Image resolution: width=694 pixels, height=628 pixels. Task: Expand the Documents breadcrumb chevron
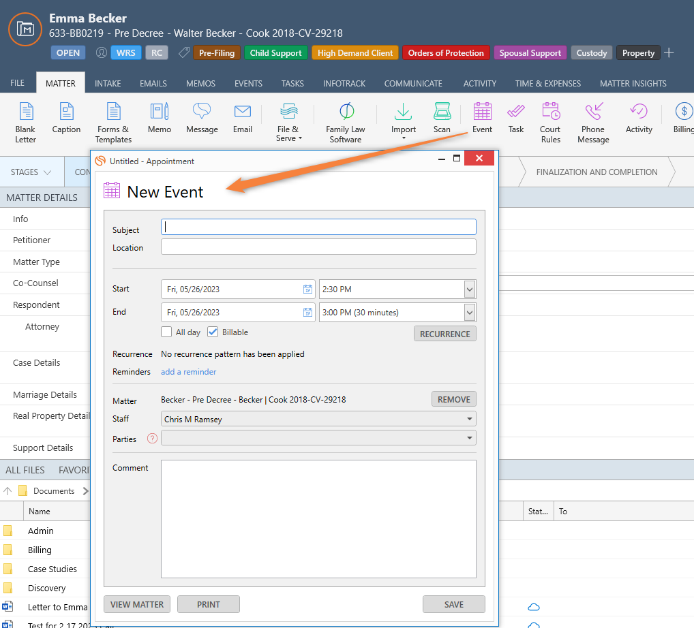coord(85,491)
